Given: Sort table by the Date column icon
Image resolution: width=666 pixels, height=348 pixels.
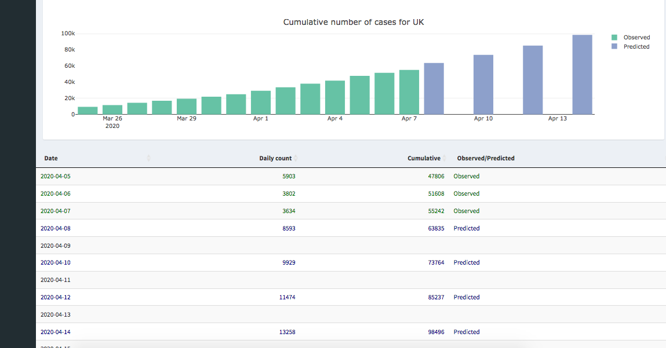Looking at the screenshot, I should (x=149, y=158).
